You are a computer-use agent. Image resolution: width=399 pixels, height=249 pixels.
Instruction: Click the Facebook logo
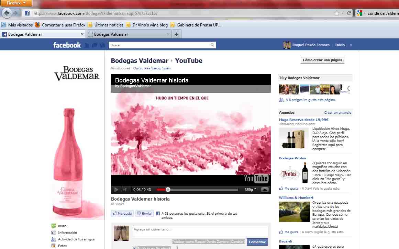tap(67, 45)
